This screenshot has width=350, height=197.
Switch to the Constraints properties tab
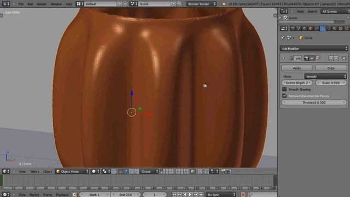coord(317,28)
